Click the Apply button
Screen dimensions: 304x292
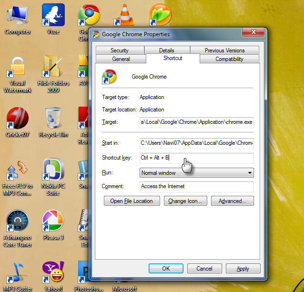click(243, 269)
